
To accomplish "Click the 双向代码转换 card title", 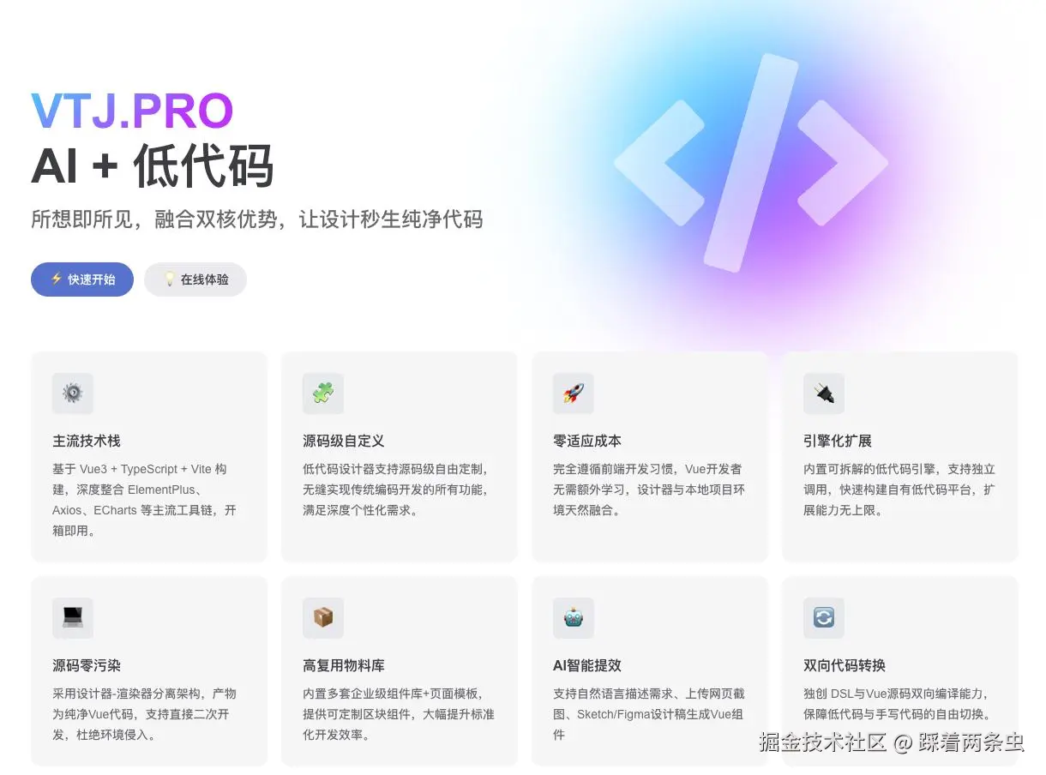I will coord(845,665).
